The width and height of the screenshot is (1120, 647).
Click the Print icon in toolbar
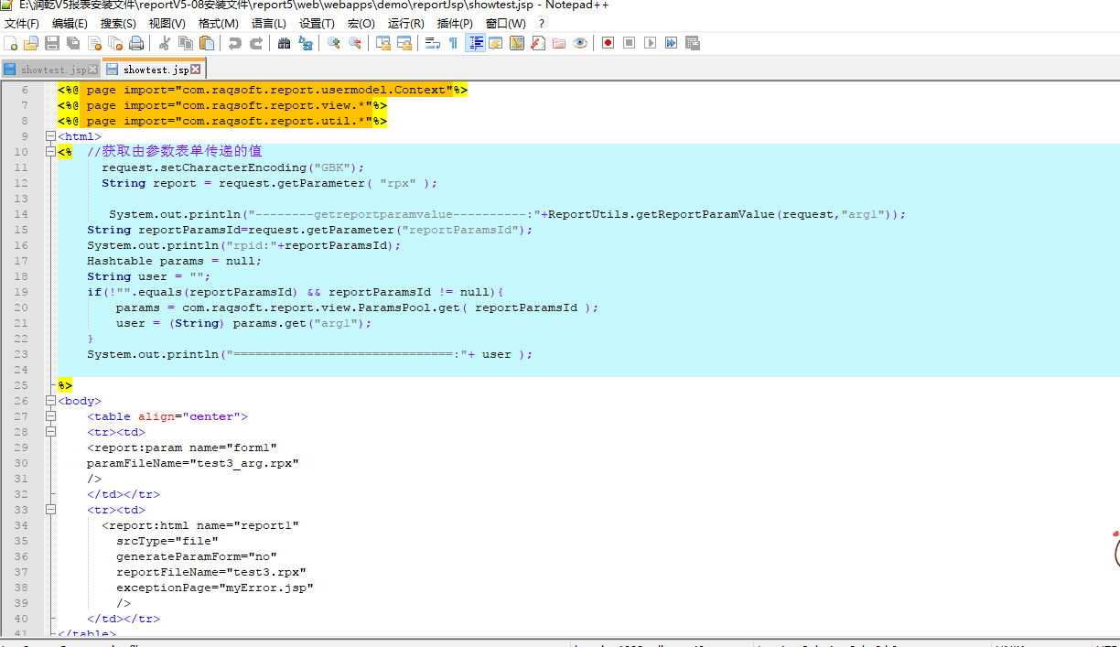pos(136,43)
